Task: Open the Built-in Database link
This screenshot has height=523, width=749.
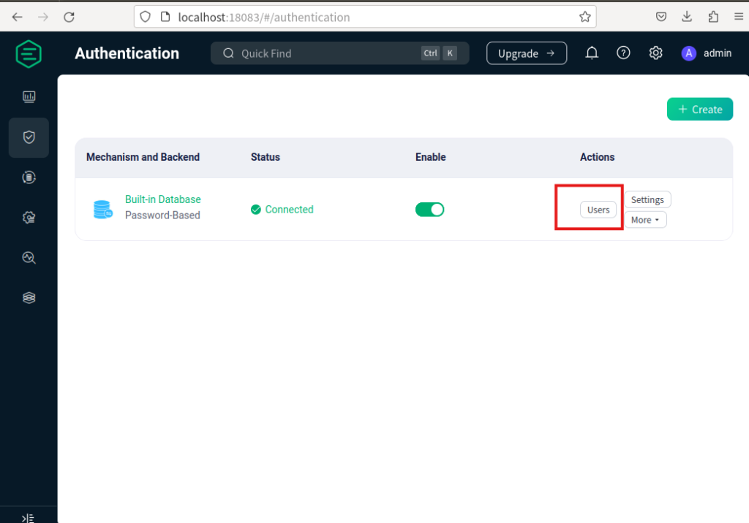Action: [x=162, y=199]
